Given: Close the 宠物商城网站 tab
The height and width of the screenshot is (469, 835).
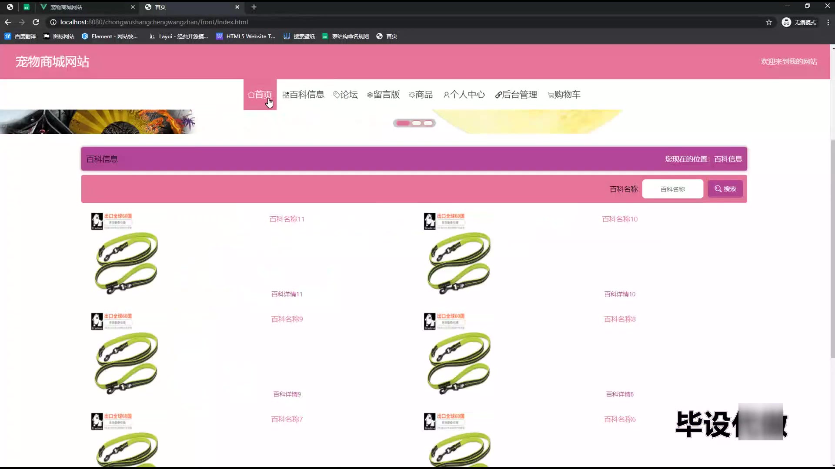Looking at the screenshot, I should click(x=133, y=7).
